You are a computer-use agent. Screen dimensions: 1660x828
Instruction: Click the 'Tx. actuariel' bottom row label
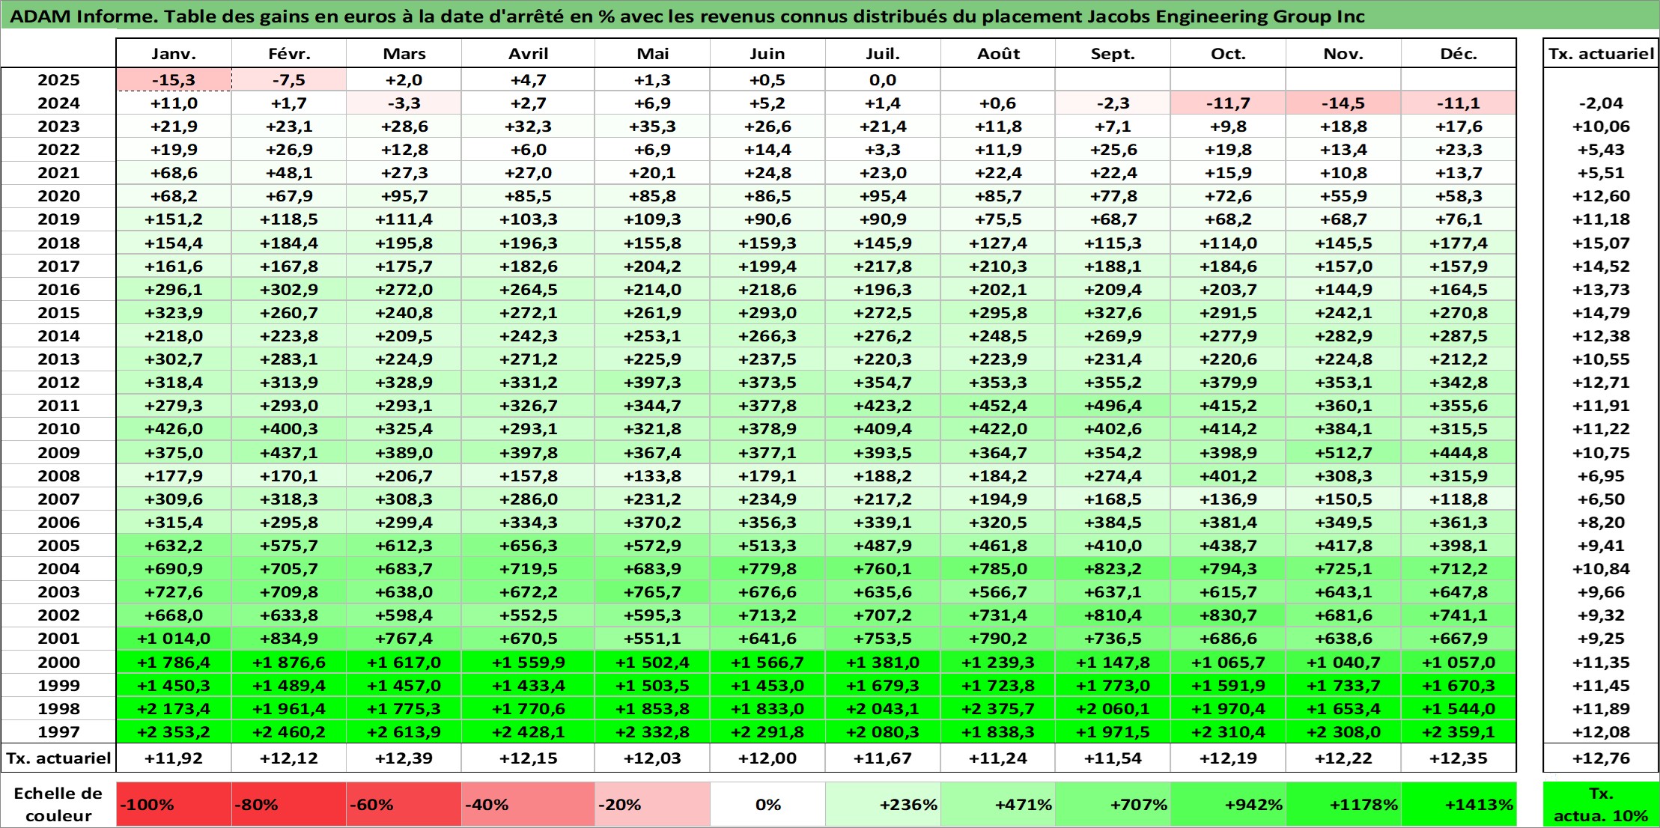click(x=58, y=758)
